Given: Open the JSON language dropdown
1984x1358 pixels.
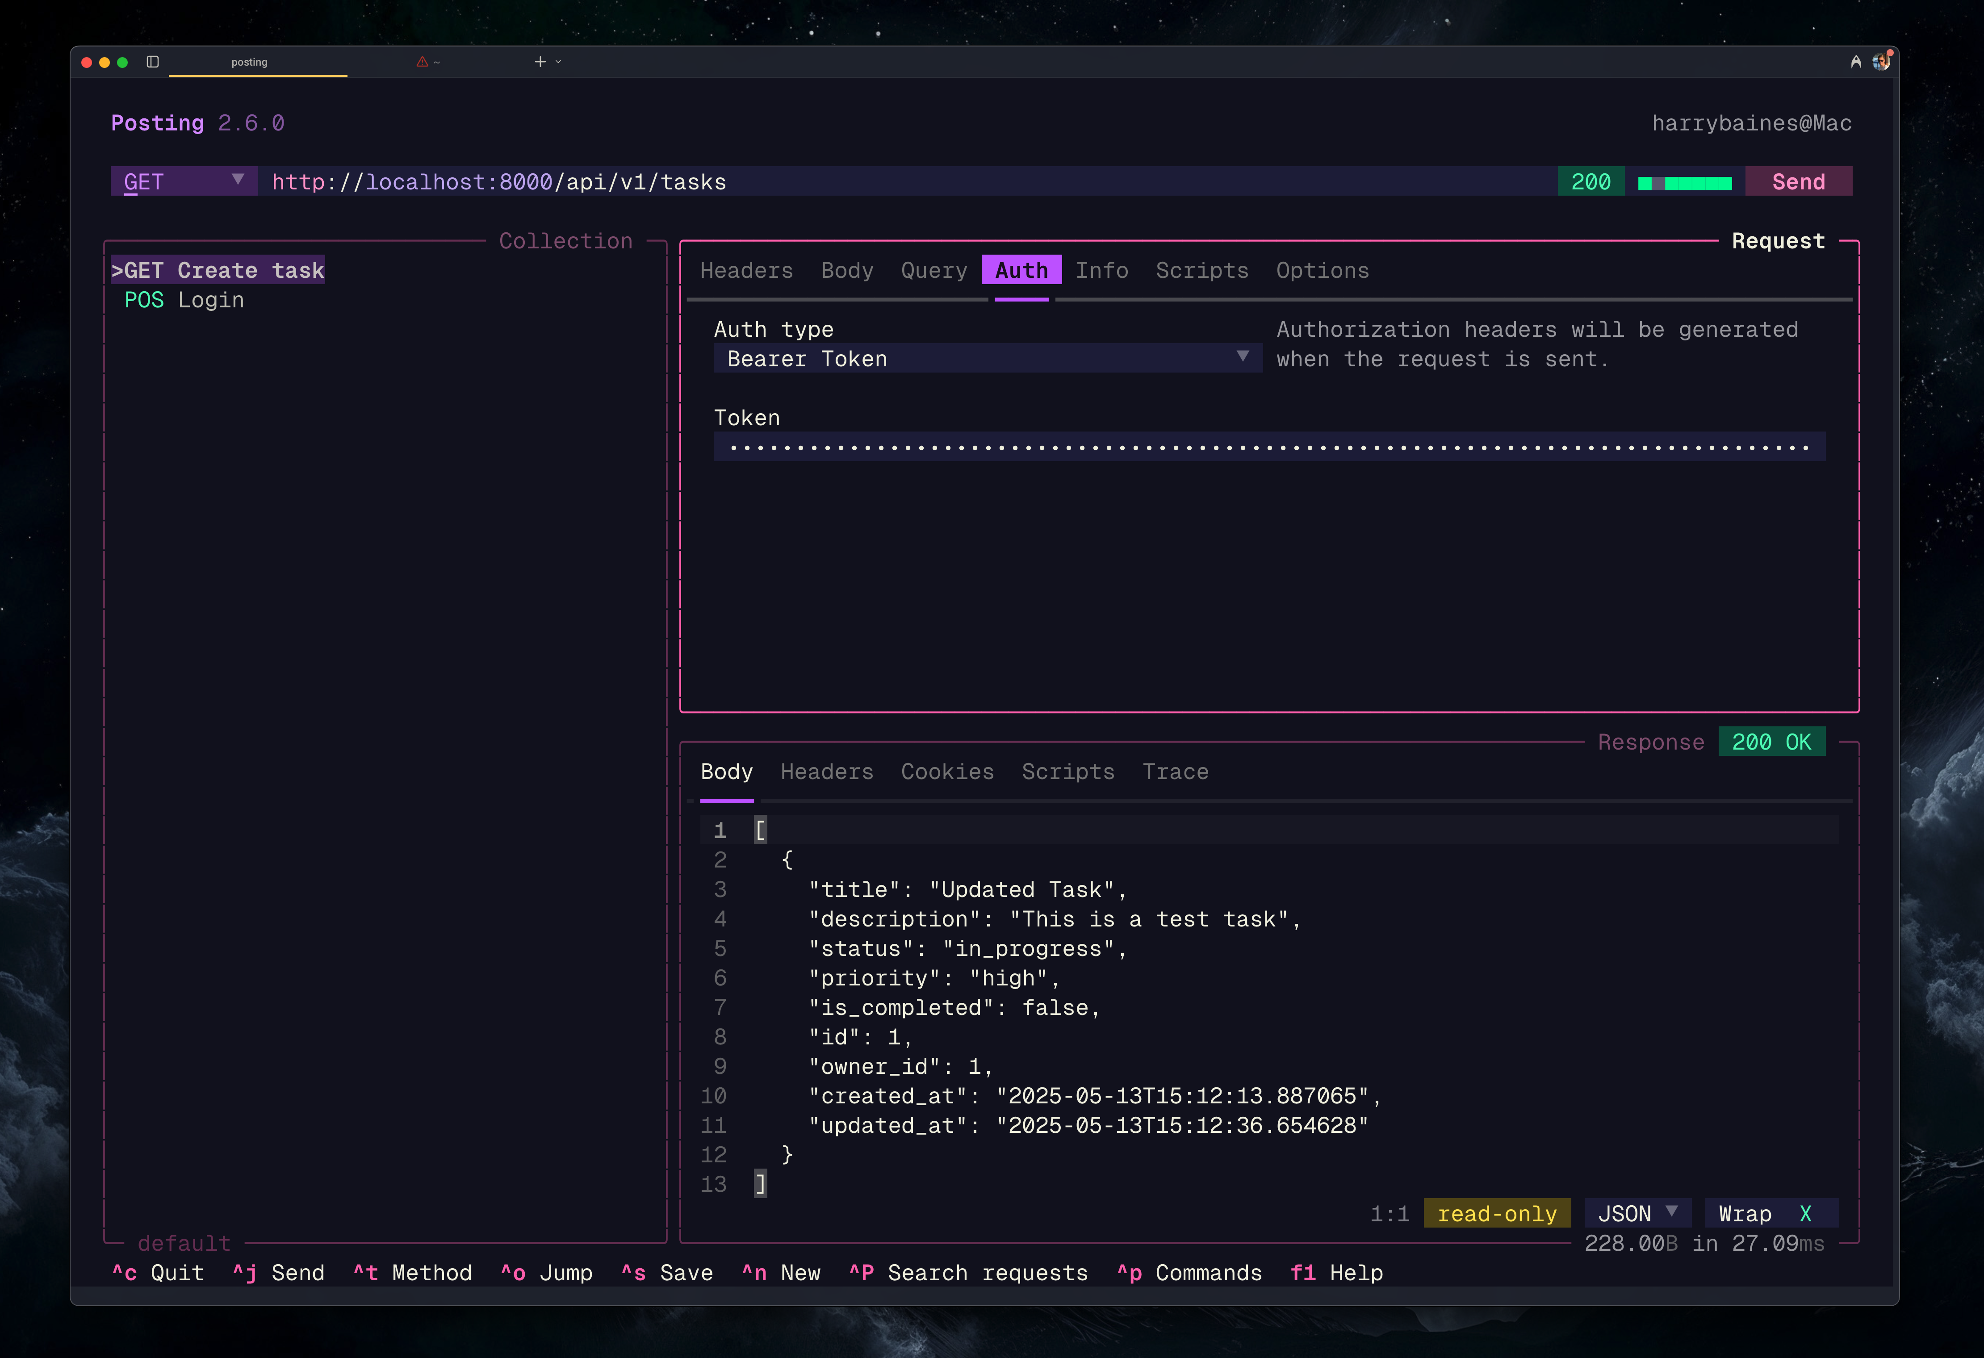Looking at the screenshot, I should tap(1637, 1214).
